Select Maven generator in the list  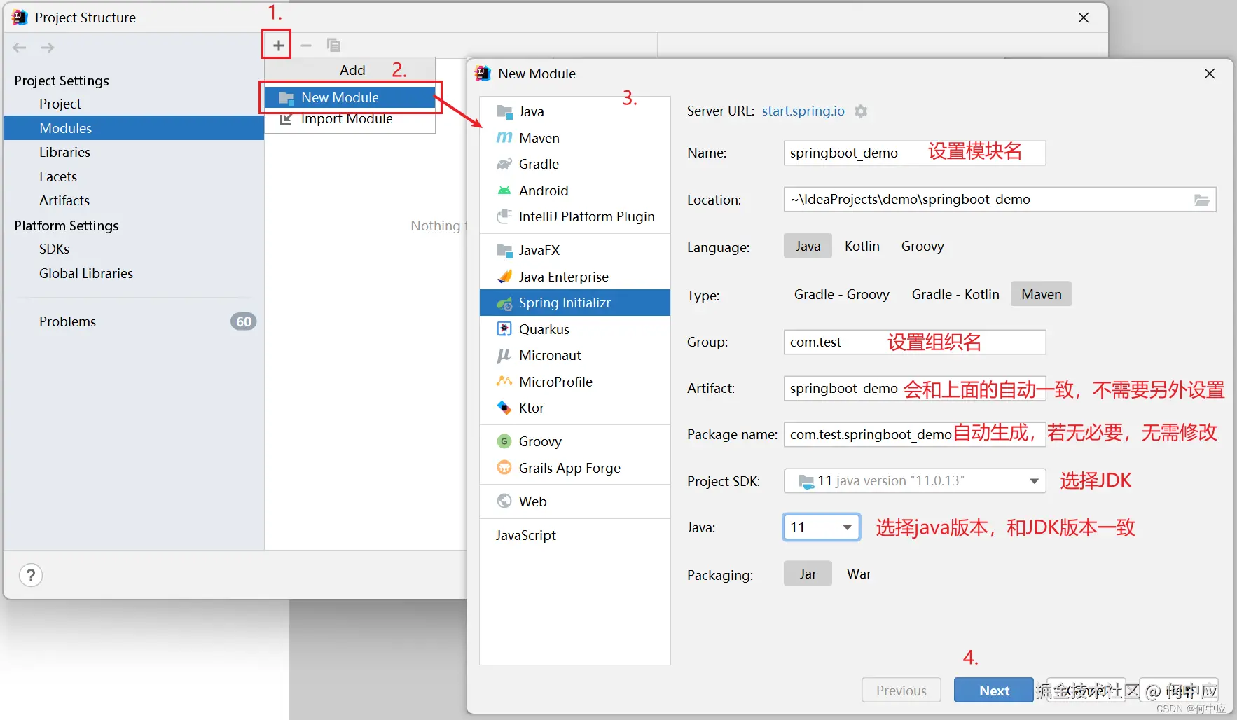point(574,138)
